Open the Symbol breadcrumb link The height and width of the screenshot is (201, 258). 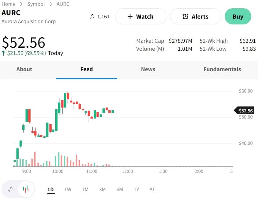point(36,4)
